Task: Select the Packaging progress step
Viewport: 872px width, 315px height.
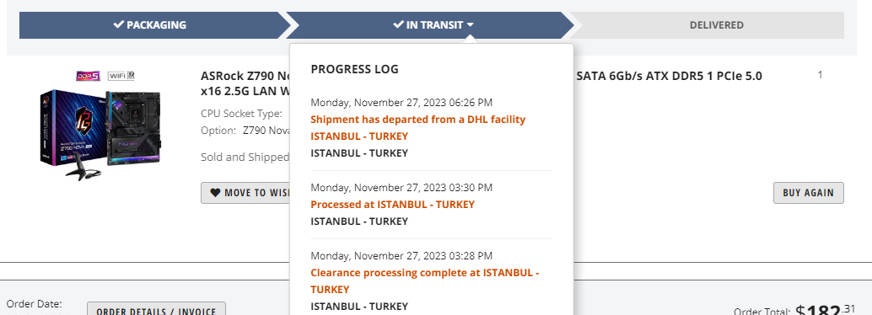Action: (150, 25)
